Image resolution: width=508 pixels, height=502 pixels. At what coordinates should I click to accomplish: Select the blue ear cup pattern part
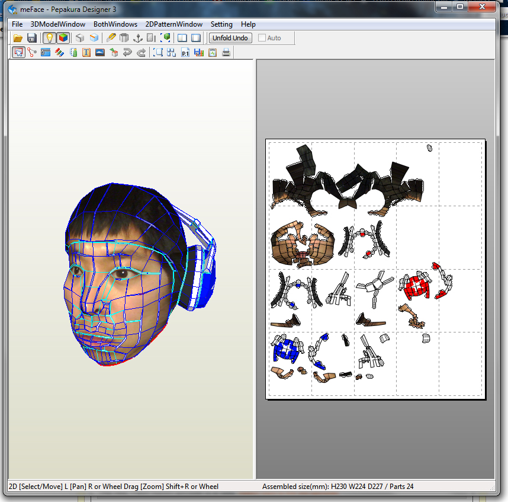pos(288,350)
